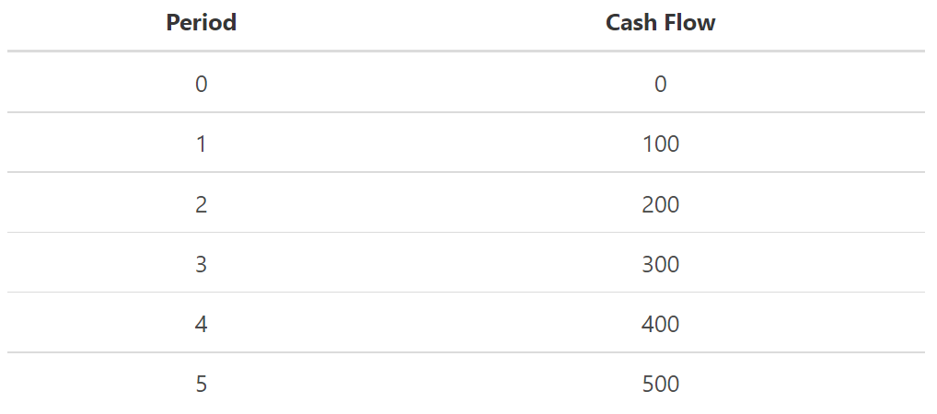Choose the Cash Flow value 400
Screen dimensions: 937x414
click(660, 324)
